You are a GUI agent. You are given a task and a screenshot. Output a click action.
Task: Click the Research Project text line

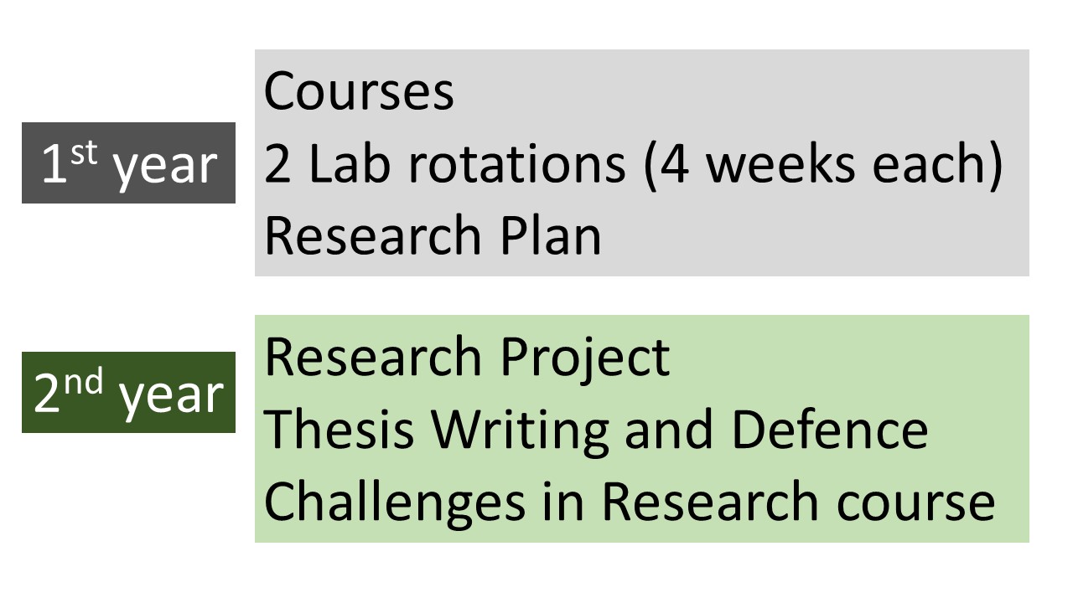(x=467, y=358)
